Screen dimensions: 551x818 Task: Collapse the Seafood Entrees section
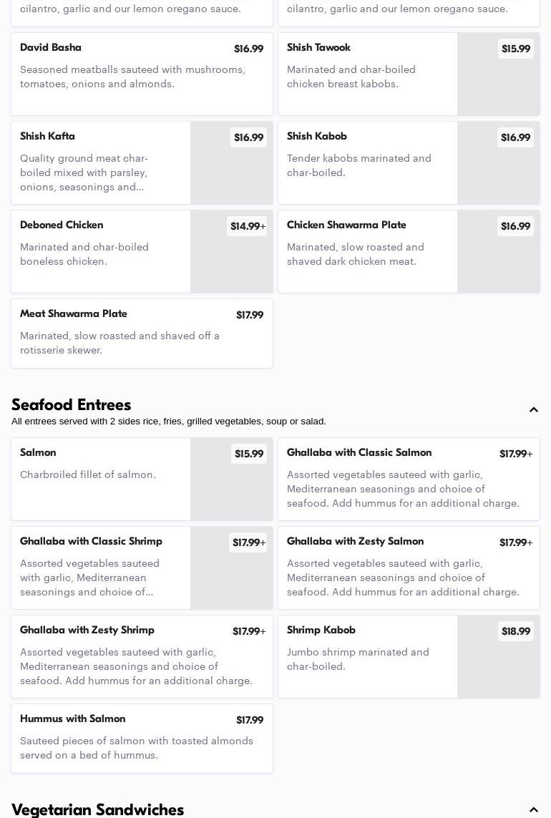[533, 410]
